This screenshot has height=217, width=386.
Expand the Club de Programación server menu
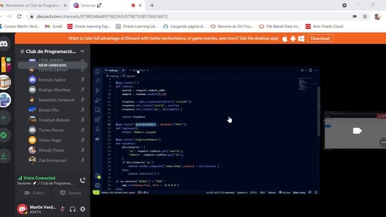[82, 51]
